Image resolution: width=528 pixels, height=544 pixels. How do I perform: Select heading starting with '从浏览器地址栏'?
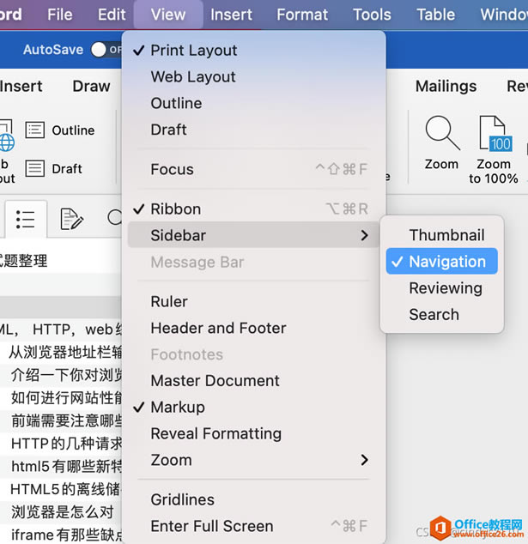point(61,353)
